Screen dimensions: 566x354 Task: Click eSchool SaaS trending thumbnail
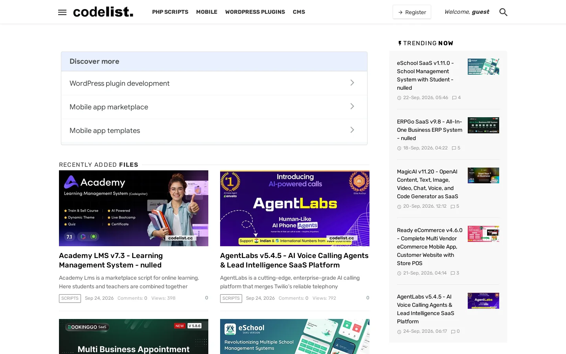click(x=483, y=66)
